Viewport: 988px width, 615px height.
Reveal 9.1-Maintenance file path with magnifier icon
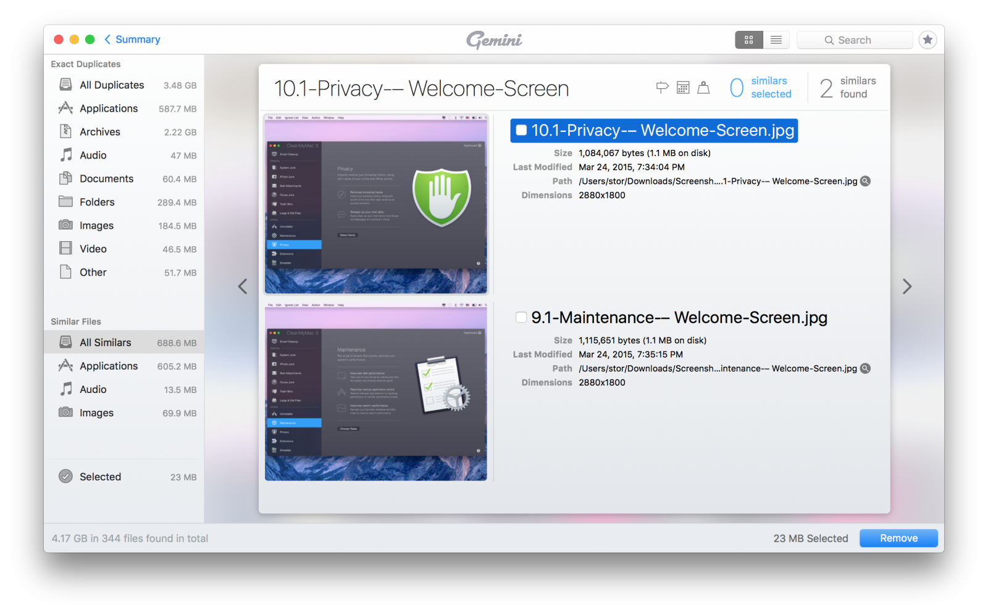pos(866,368)
